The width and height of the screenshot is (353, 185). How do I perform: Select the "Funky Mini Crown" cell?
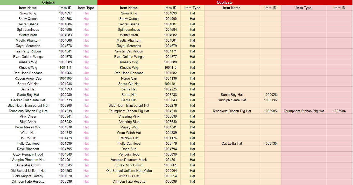129,165
